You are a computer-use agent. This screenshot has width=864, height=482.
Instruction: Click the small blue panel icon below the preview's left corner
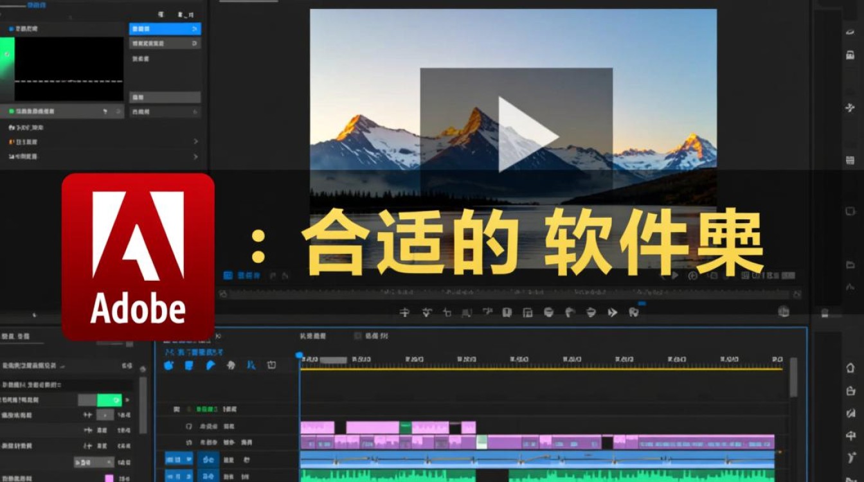tap(228, 276)
